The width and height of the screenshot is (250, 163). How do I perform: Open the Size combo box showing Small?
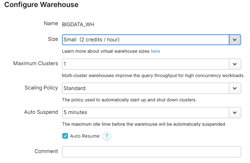coord(145,40)
